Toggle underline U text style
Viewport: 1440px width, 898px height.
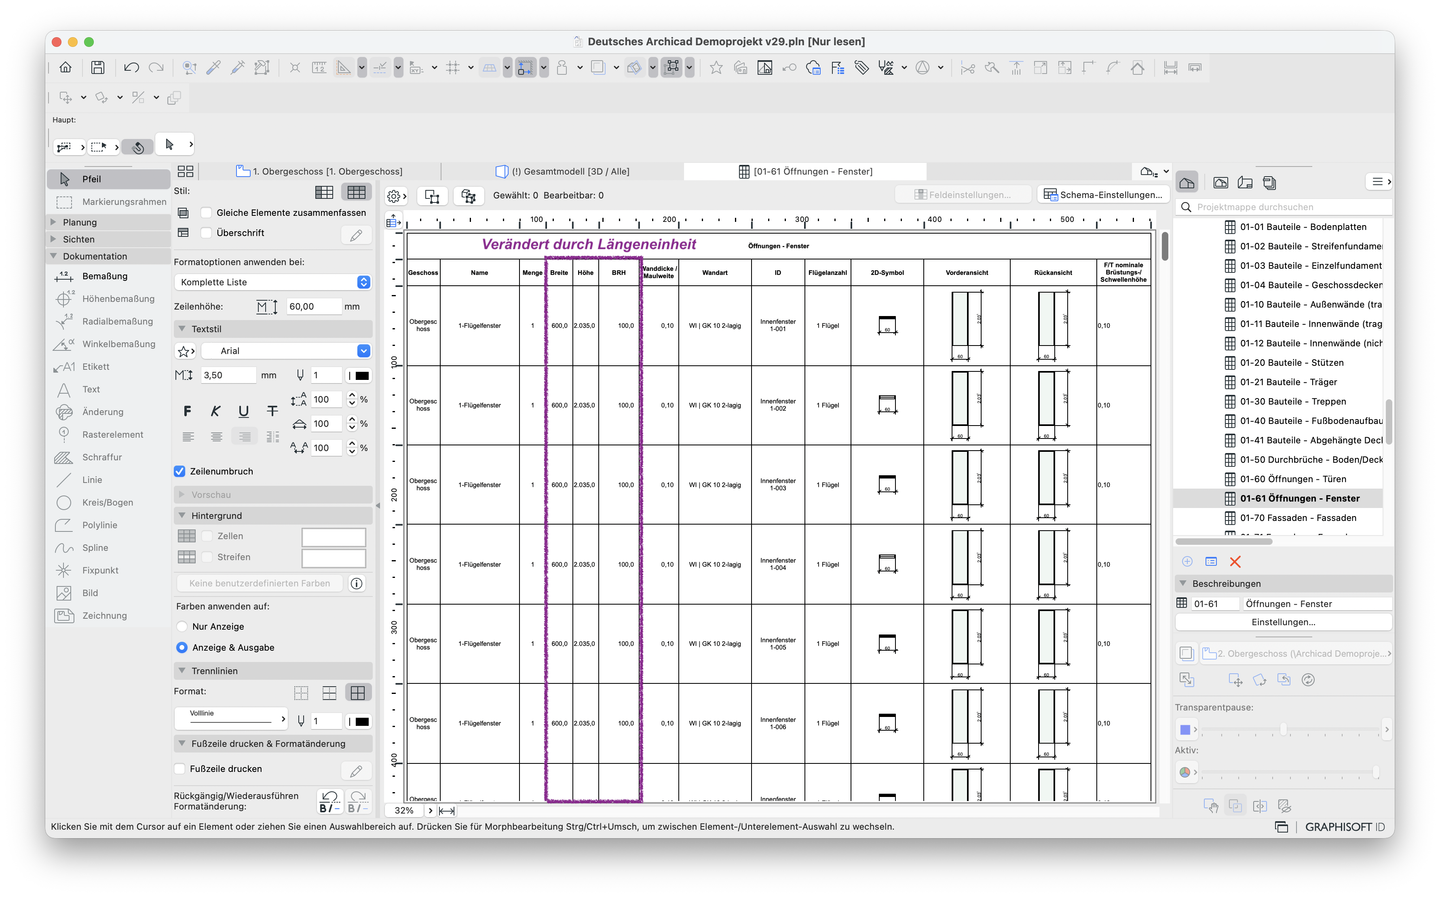coord(243,411)
